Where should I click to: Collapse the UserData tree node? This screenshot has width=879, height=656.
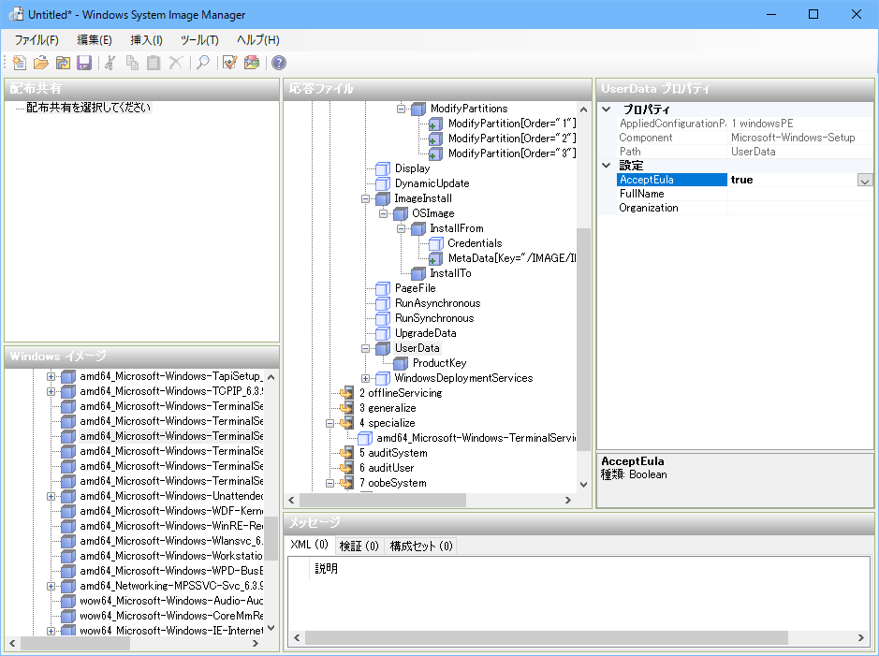tap(365, 348)
